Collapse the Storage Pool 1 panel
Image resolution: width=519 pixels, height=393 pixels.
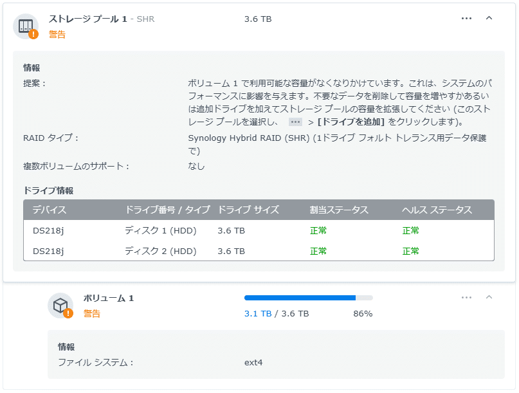pos(489,19)
